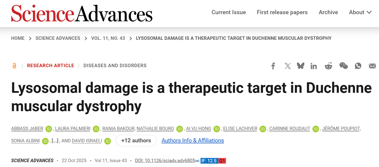Open First release papers

click(282, 12)
